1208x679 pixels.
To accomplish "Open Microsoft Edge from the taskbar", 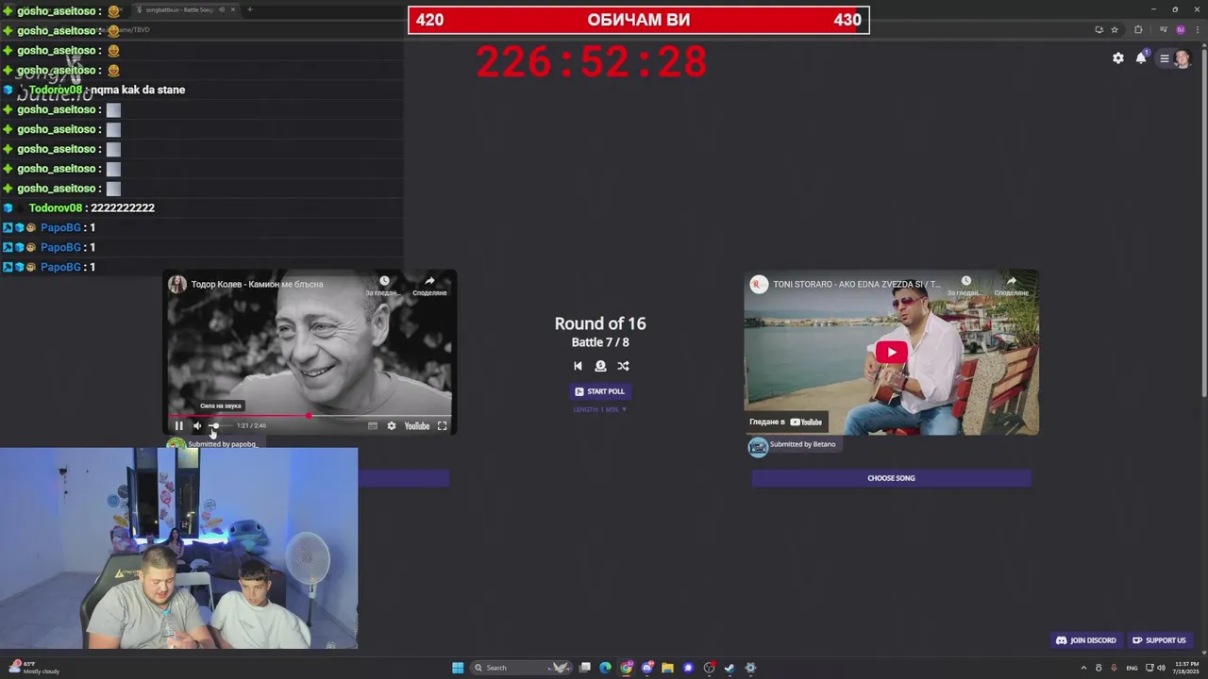I will coord(605,668).
